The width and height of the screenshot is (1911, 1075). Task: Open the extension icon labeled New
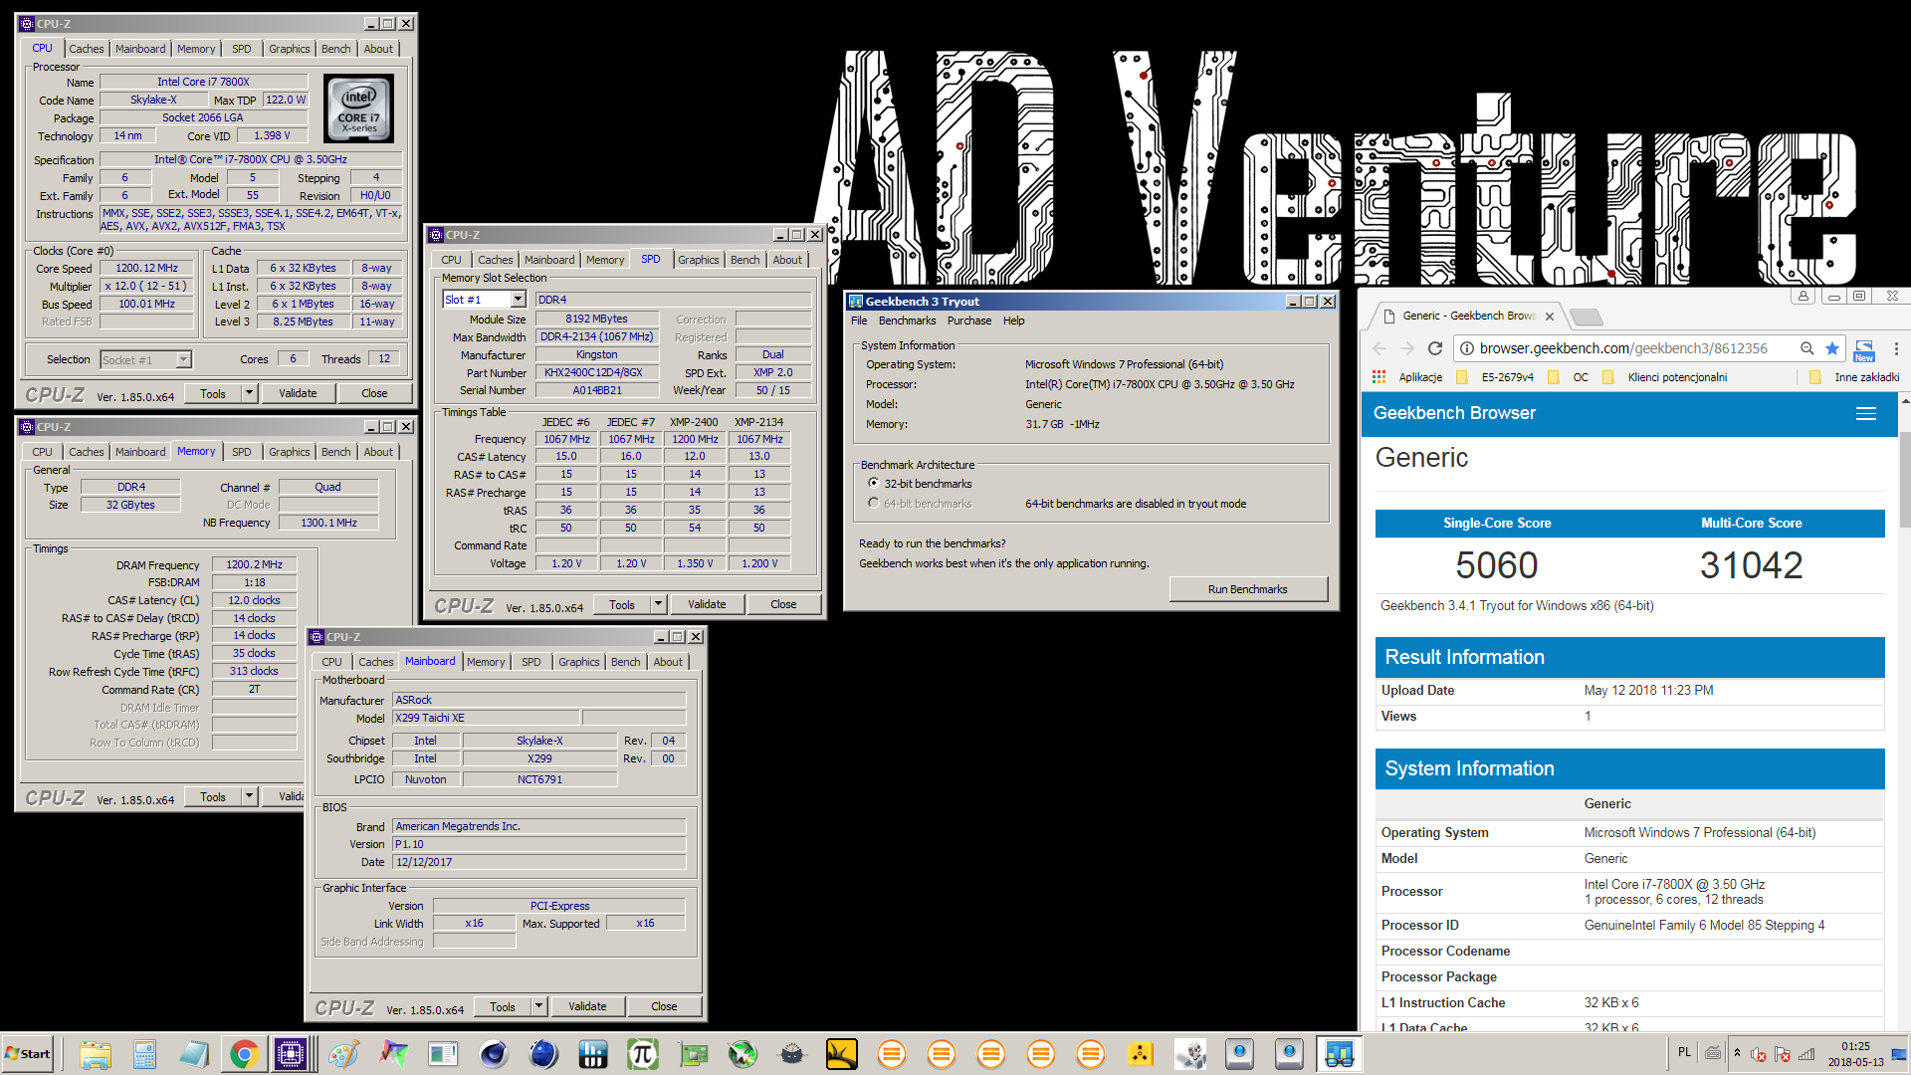point(1864,350)
